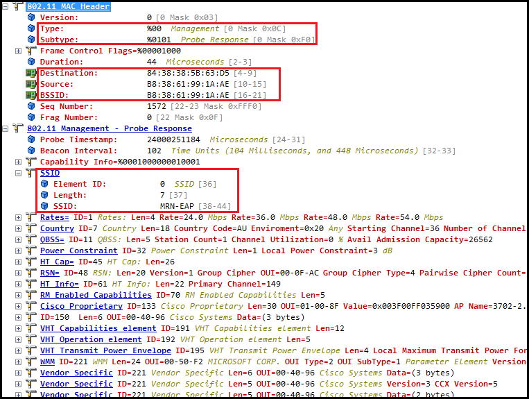Click the green address icon beside BSSID
The width and height of the screenshot is (529, 399).
point(31,95)
